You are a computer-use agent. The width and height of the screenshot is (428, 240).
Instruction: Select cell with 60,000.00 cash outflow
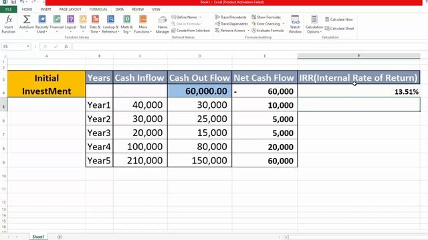(199, 91)
